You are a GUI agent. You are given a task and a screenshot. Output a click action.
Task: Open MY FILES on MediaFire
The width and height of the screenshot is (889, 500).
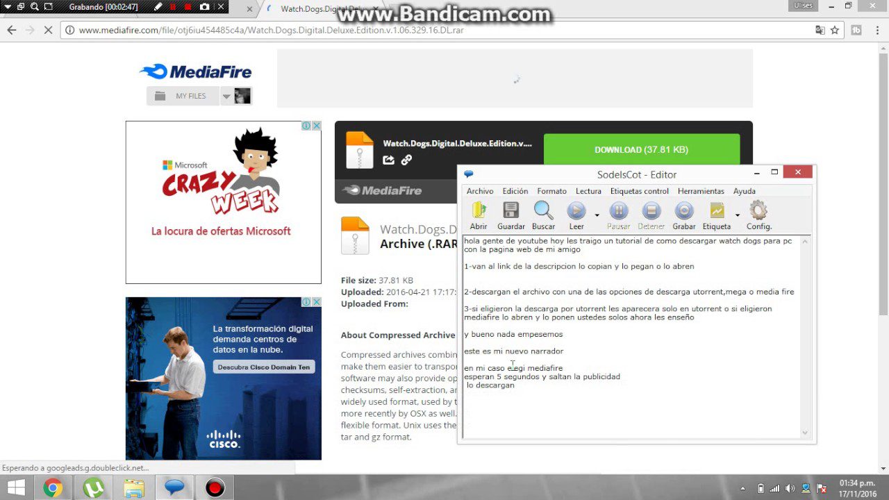[x=183, y=96]
